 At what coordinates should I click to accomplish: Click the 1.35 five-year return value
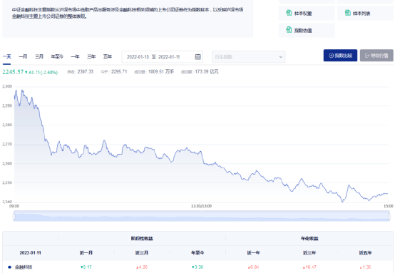(x=365, y=267)
